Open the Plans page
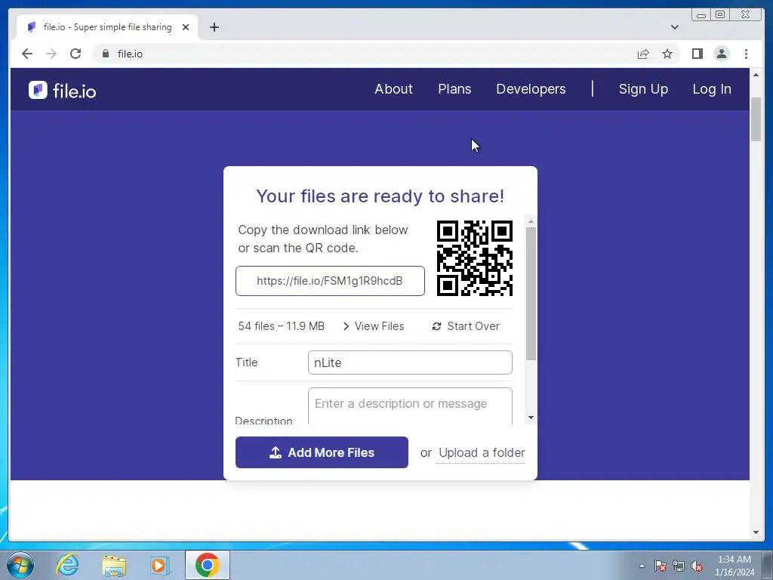This screenshot has height=580, width=773. coord(454,89)
